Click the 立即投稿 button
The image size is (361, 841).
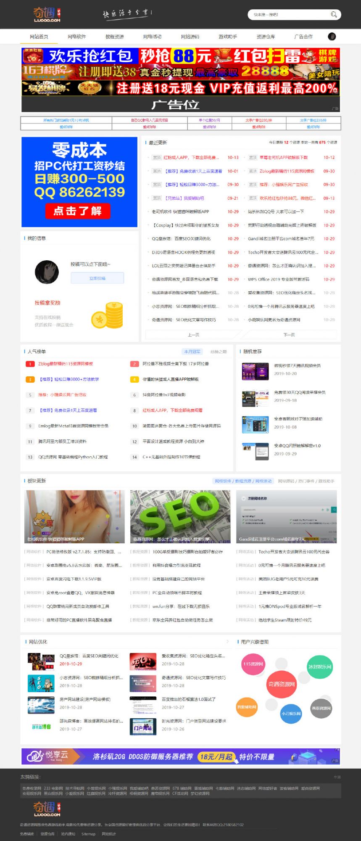[x=97, y=278]
